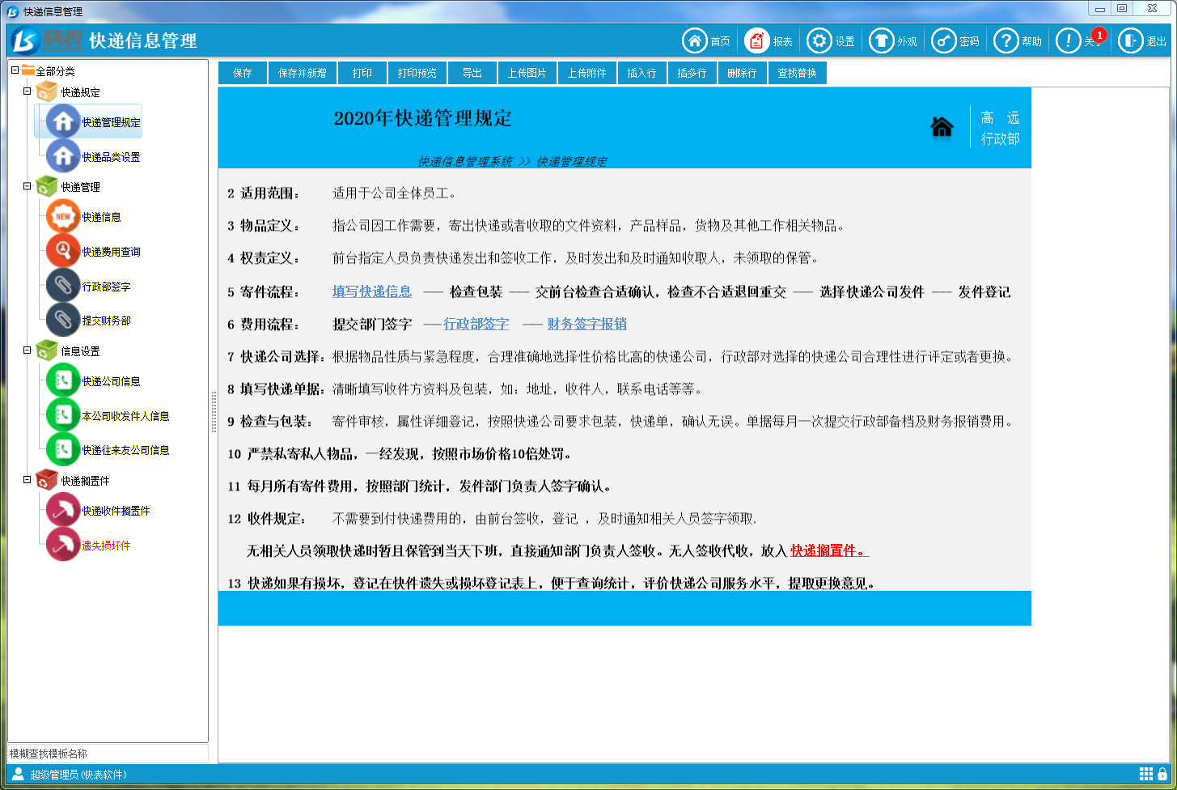
Task: Open 设置 gear icon in header
Action: coord(819,40)
